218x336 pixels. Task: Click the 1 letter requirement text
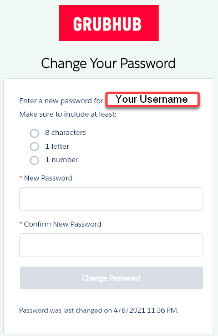tap(57, 147)
